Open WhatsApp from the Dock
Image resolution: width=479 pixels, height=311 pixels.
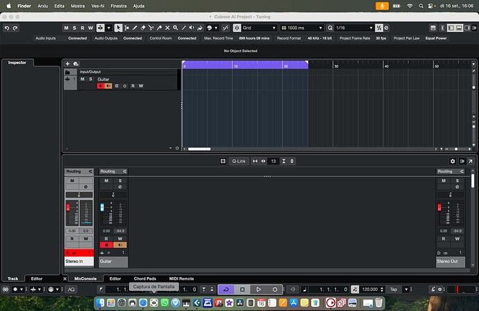[x=165, y=303]
